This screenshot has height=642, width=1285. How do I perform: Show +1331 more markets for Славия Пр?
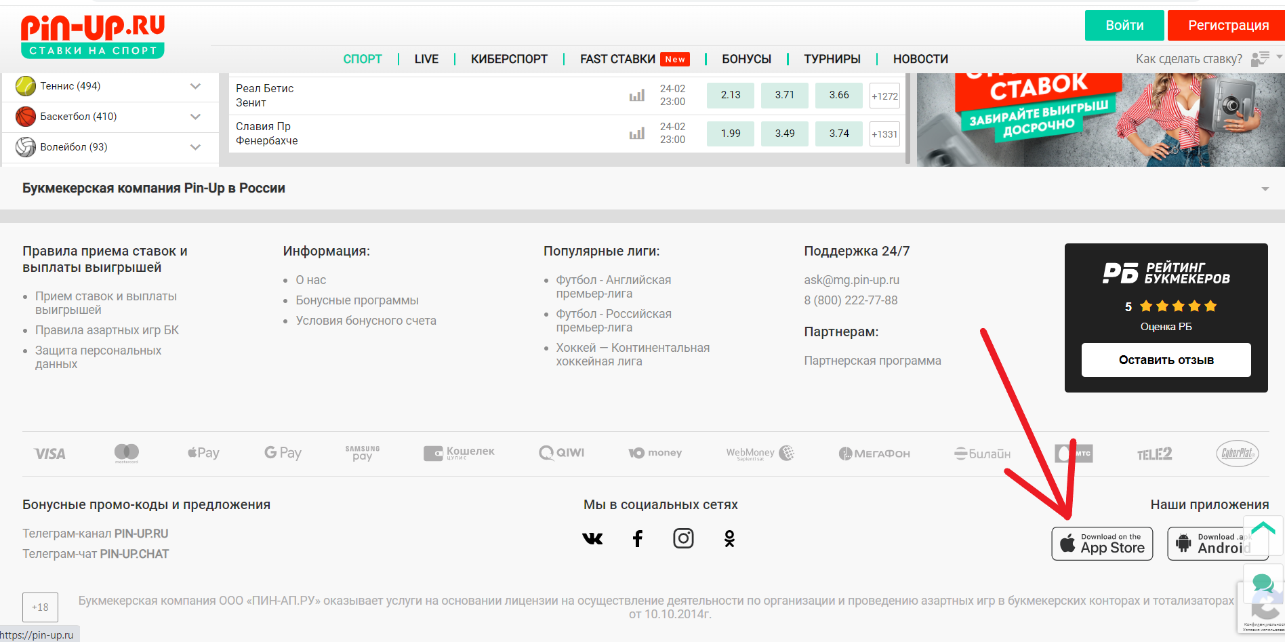[884, 134]
